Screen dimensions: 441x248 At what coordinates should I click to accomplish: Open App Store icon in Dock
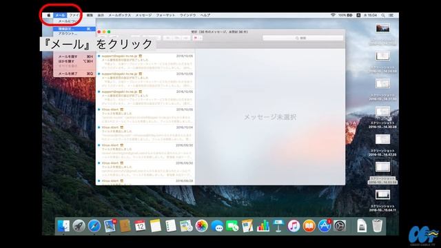(x=325, y=226)
